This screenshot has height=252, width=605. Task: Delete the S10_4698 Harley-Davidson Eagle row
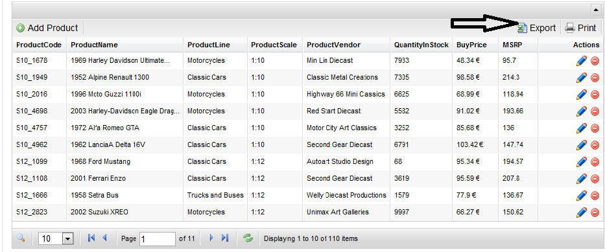595,111
